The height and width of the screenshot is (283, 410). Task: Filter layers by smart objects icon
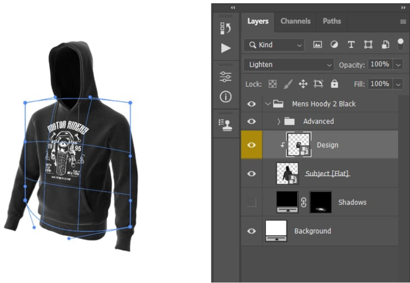click(x=386, y=44)
